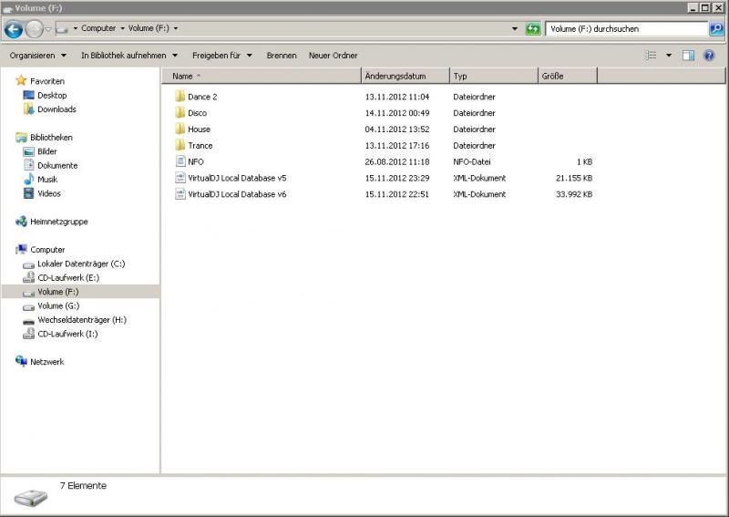The image size is (729, 517).
Task: Expand dropdown arrow after Volume (F:) breadcrumb
Action: pyautogui.click(x=176, y=28)
